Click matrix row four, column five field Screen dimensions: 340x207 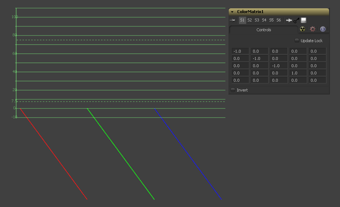(318, 73)
